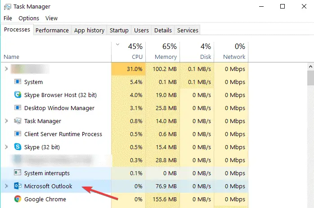Open the Details tab
Screen dimensions: 314x208
(163, 30)
